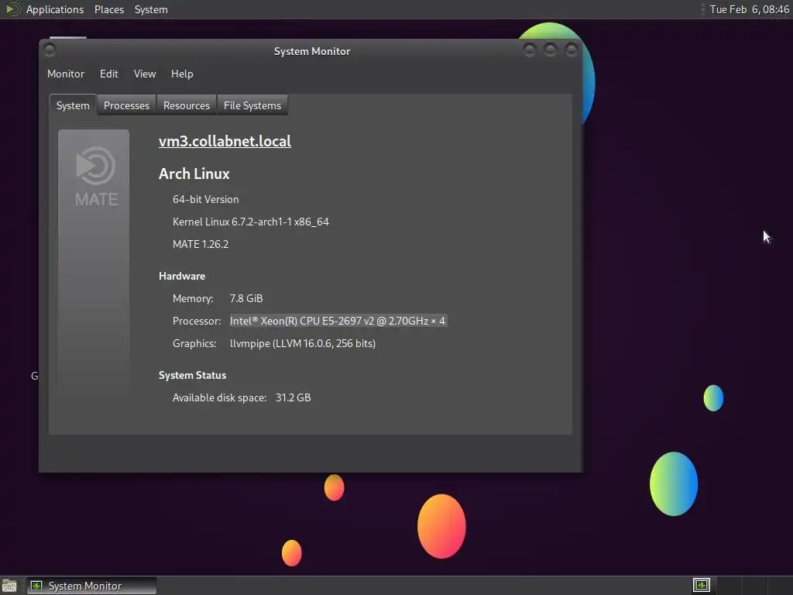The height and width of the screenshot is (595, 793).
Task: Click the Memory: label
Action: 193,298
